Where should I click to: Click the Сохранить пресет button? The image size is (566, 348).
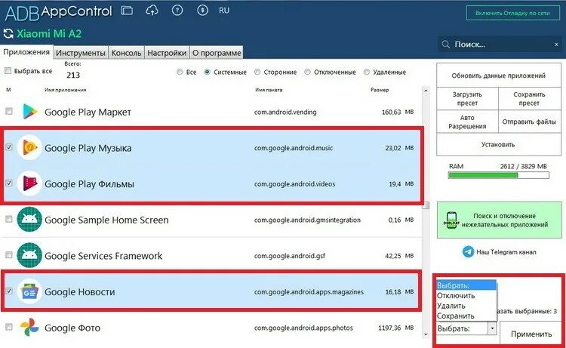[529, 99]
